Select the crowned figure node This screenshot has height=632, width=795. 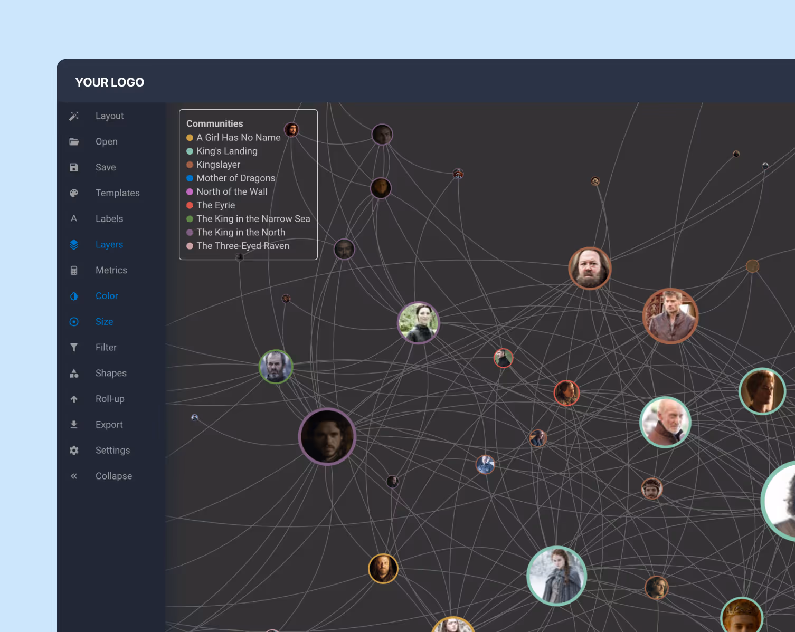tap(742, 615)
